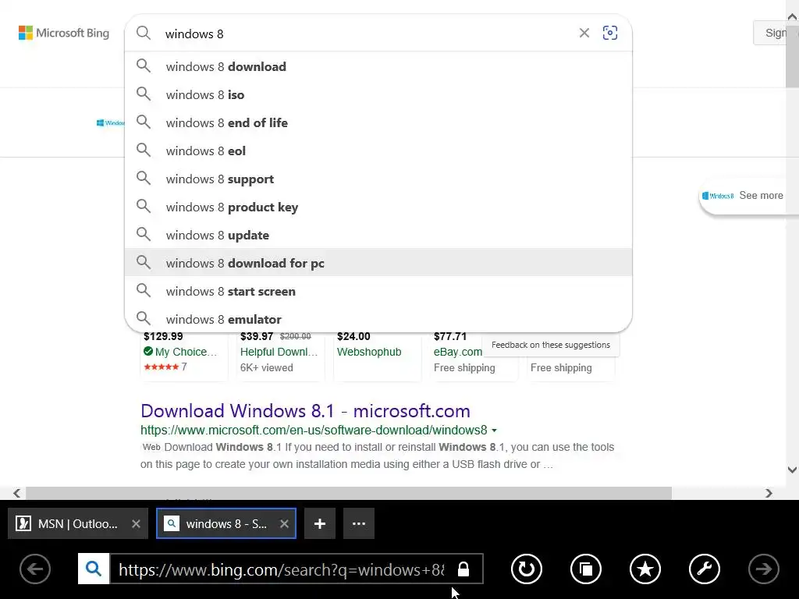This screenshot has height=599, width=799.
Task: Open the tabs view button
Action: [x=585, y=569]
